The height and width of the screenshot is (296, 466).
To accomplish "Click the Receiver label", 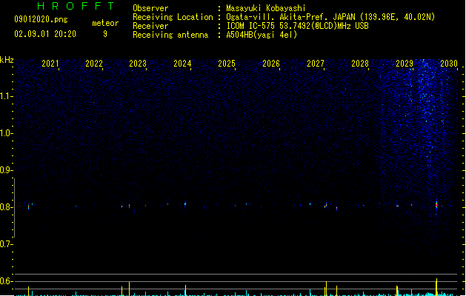I will (x=150, y=26).
